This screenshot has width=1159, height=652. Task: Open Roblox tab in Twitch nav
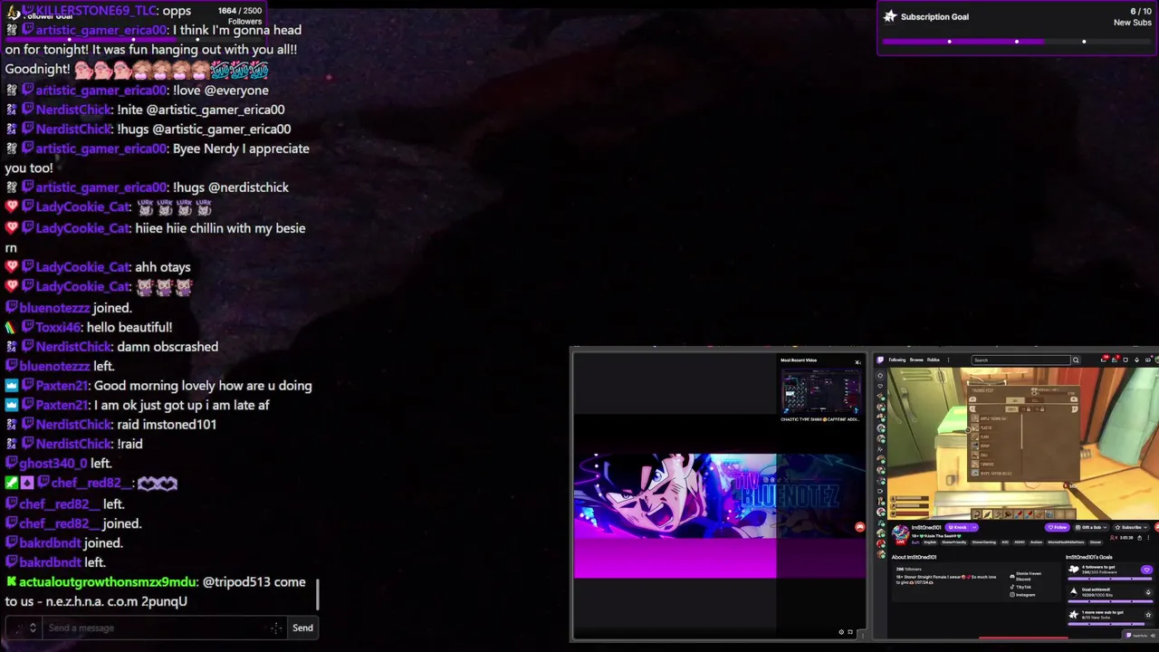(x=934, y=360)
